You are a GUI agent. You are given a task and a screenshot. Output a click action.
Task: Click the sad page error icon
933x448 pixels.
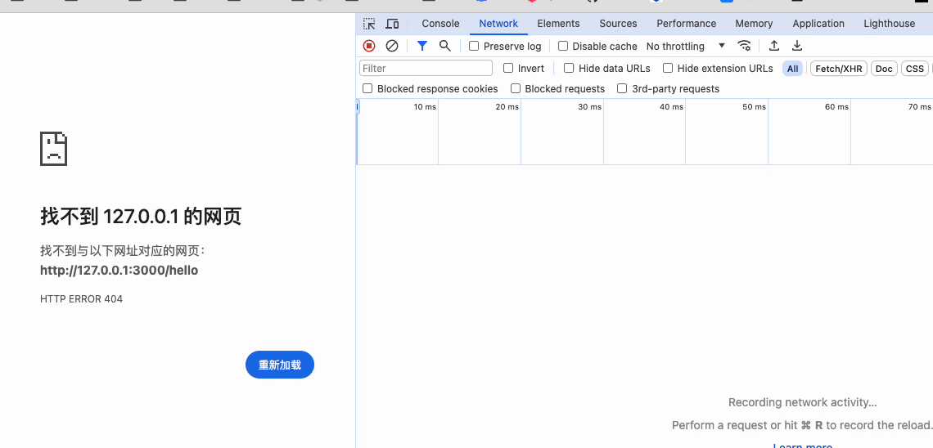tap(53, 149)
